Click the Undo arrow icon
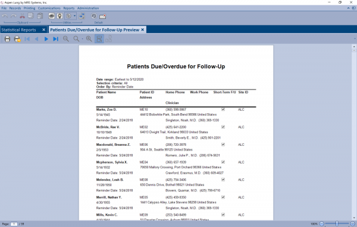357x227 pixels. coord(5,16)
